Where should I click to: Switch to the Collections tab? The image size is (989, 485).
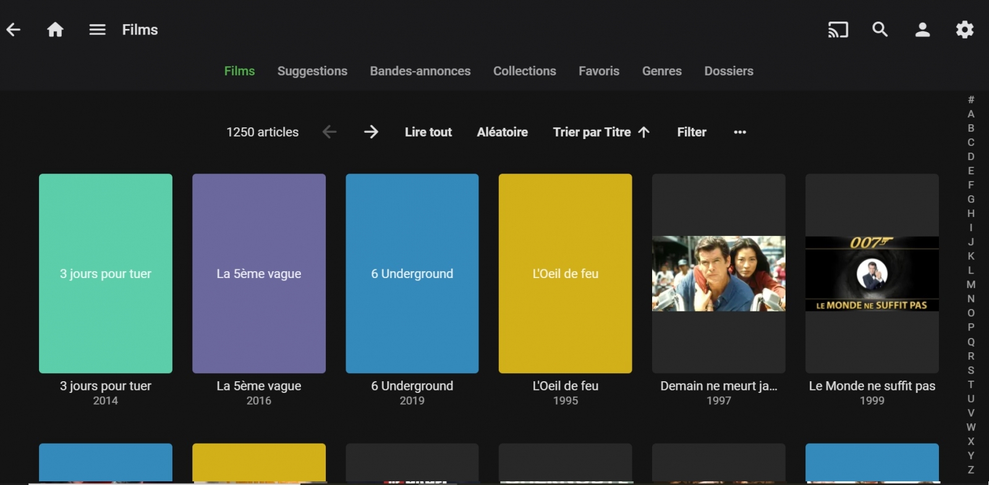point(524,71)
